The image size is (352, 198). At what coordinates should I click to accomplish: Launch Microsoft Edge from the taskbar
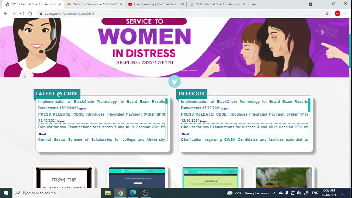coord(133,193)
